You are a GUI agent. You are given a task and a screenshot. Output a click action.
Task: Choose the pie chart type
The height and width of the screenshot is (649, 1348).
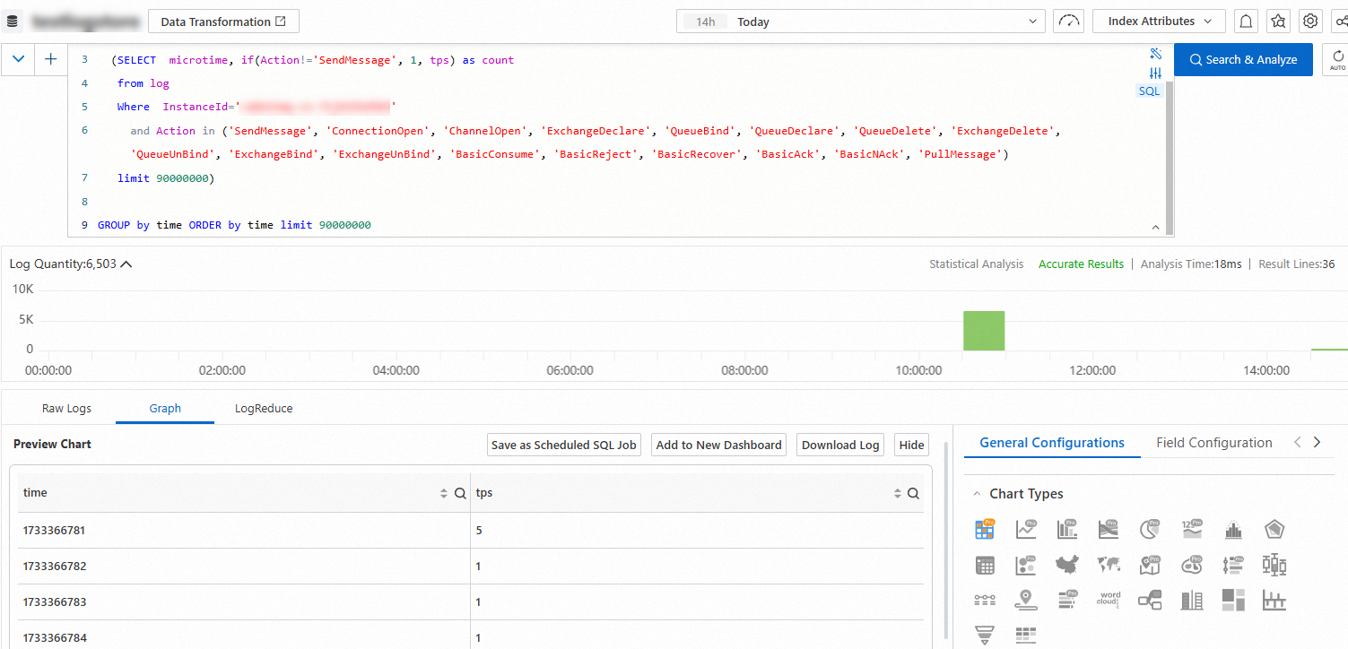tap(1150, 530)
